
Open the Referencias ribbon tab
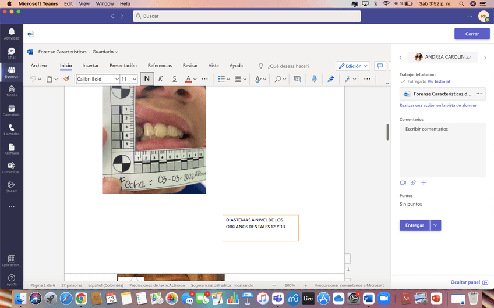pyautogui.click(x=160, y=66)
